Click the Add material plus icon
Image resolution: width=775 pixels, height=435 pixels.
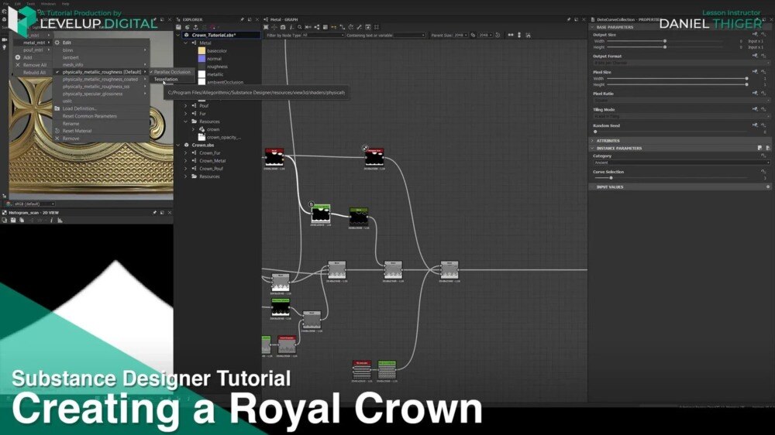coord(18,57)
